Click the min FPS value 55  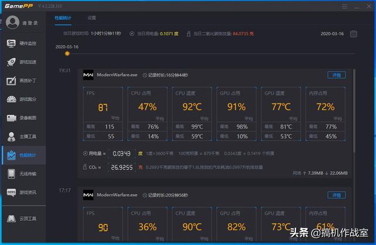111,137
